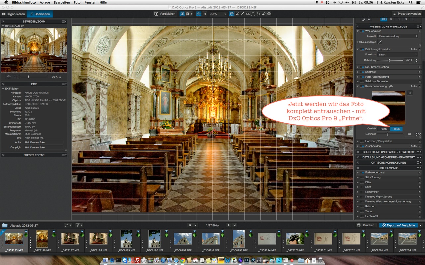
Task: Open the Foto menu
Action: [x=77, y=2]
